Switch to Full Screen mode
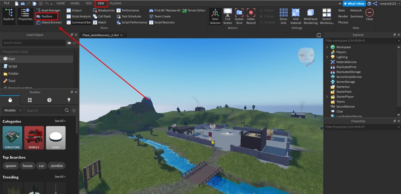Screen dimensions: 401x194 tap(228, 16)
